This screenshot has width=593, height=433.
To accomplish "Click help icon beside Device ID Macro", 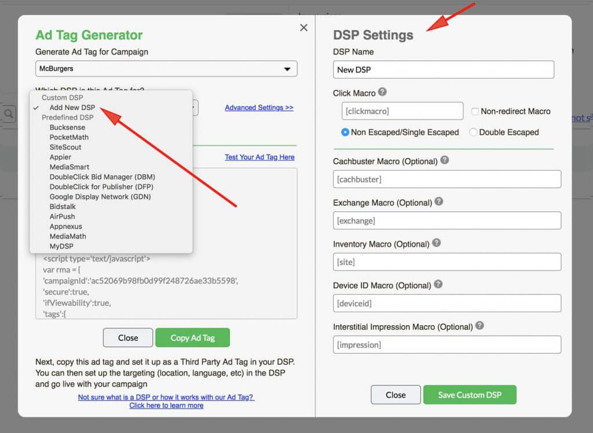I will [438, 284].
